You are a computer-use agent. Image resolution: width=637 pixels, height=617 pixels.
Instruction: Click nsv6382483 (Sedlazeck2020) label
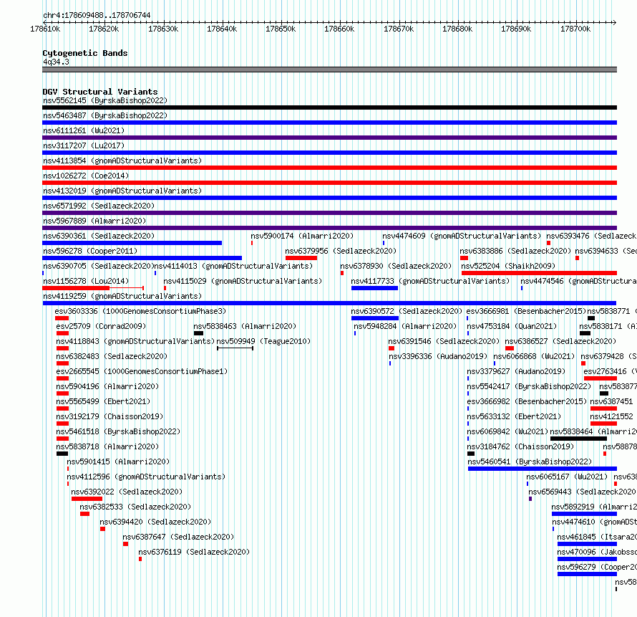point(112,356)
